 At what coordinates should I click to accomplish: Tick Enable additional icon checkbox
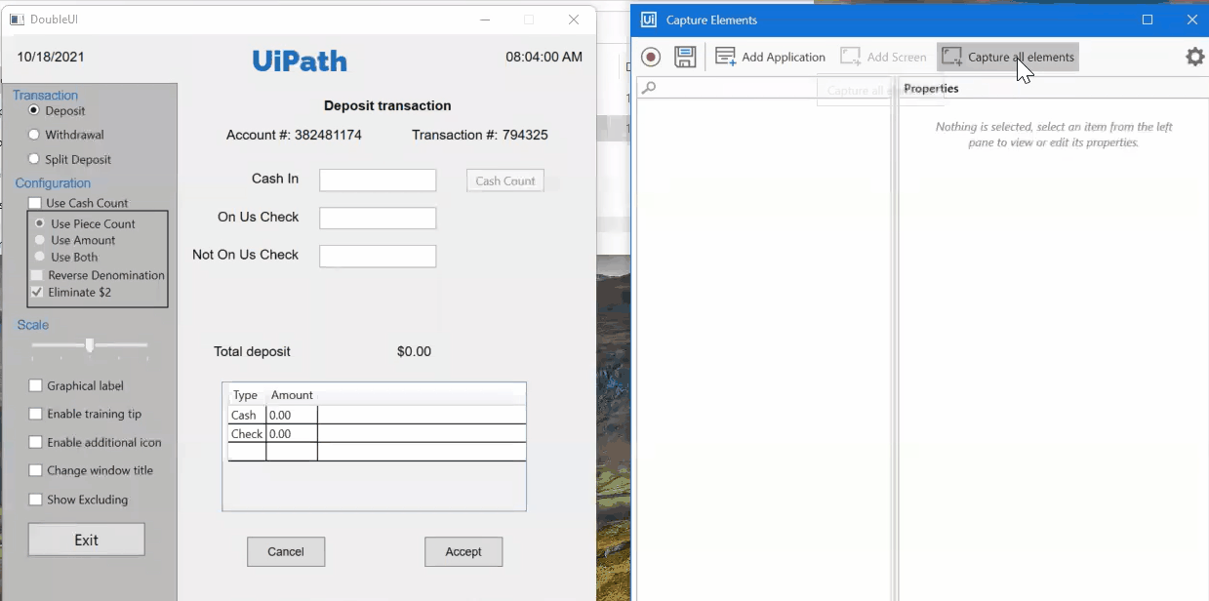click(x=36, y=442)
